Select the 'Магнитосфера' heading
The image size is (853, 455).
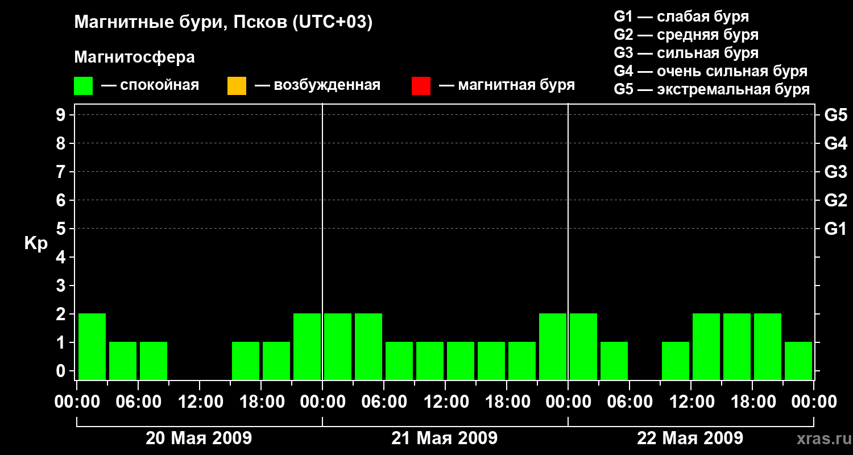[x=135, y=57]
